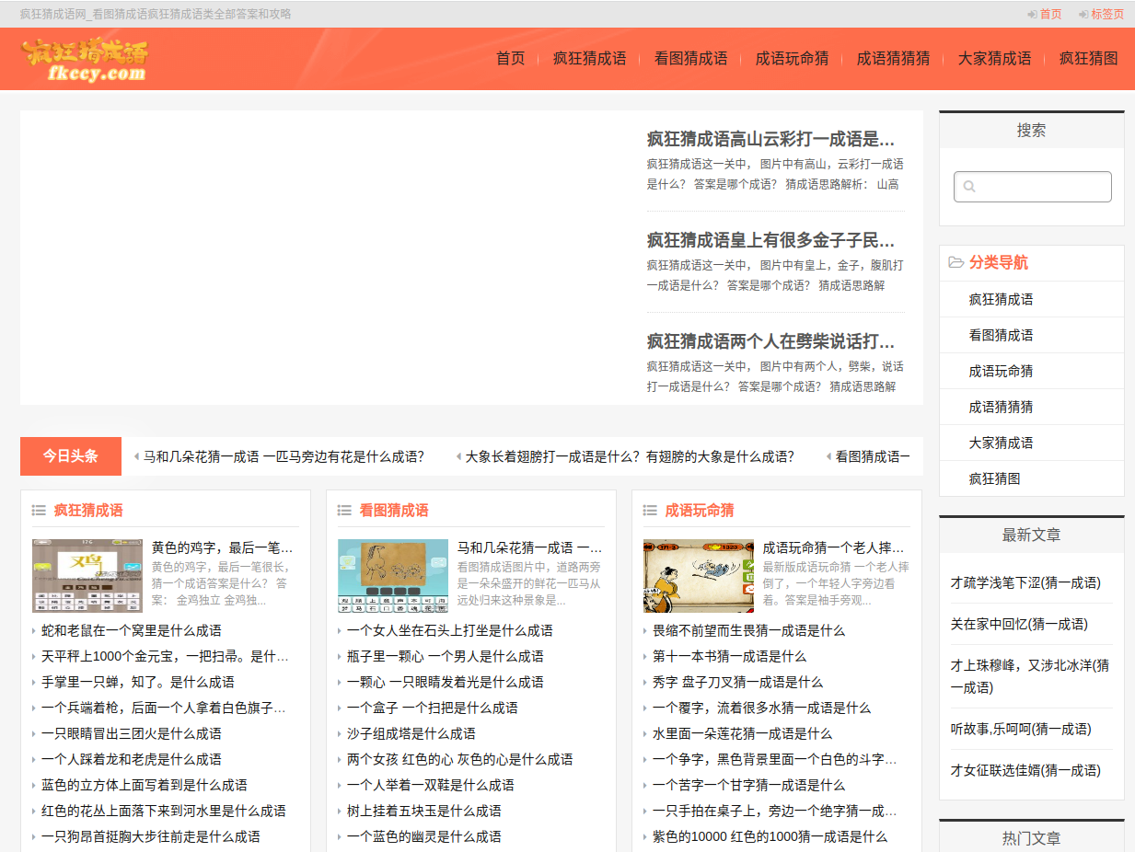
Task: Select 大家猜成语 in the top navigation
Action: pos(994,59)
